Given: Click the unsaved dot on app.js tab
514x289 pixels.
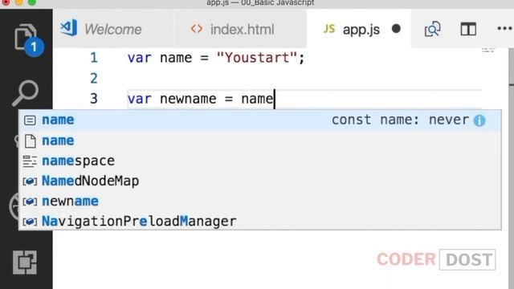Looking at the screenshot, I should (x=396, y=29).
